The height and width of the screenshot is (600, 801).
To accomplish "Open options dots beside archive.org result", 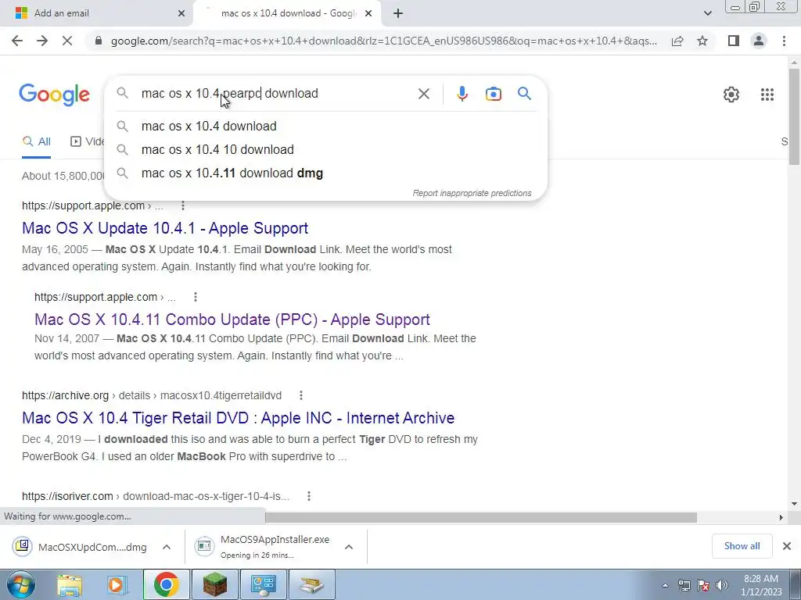I will pyautogui.click(x=301, y=395).
